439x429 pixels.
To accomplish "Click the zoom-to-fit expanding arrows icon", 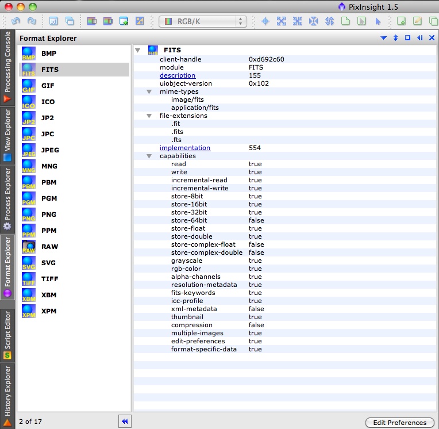I will pyautogui.click(x=281, y=21).
